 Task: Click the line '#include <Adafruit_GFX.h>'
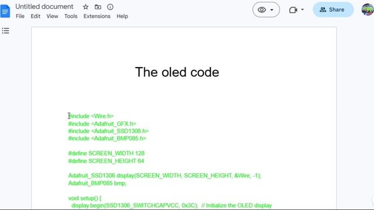102,124
